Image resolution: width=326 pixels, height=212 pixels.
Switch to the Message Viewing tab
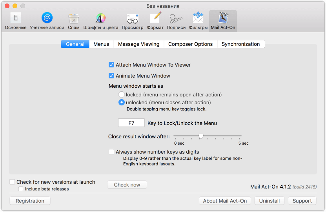click(138, 44)
